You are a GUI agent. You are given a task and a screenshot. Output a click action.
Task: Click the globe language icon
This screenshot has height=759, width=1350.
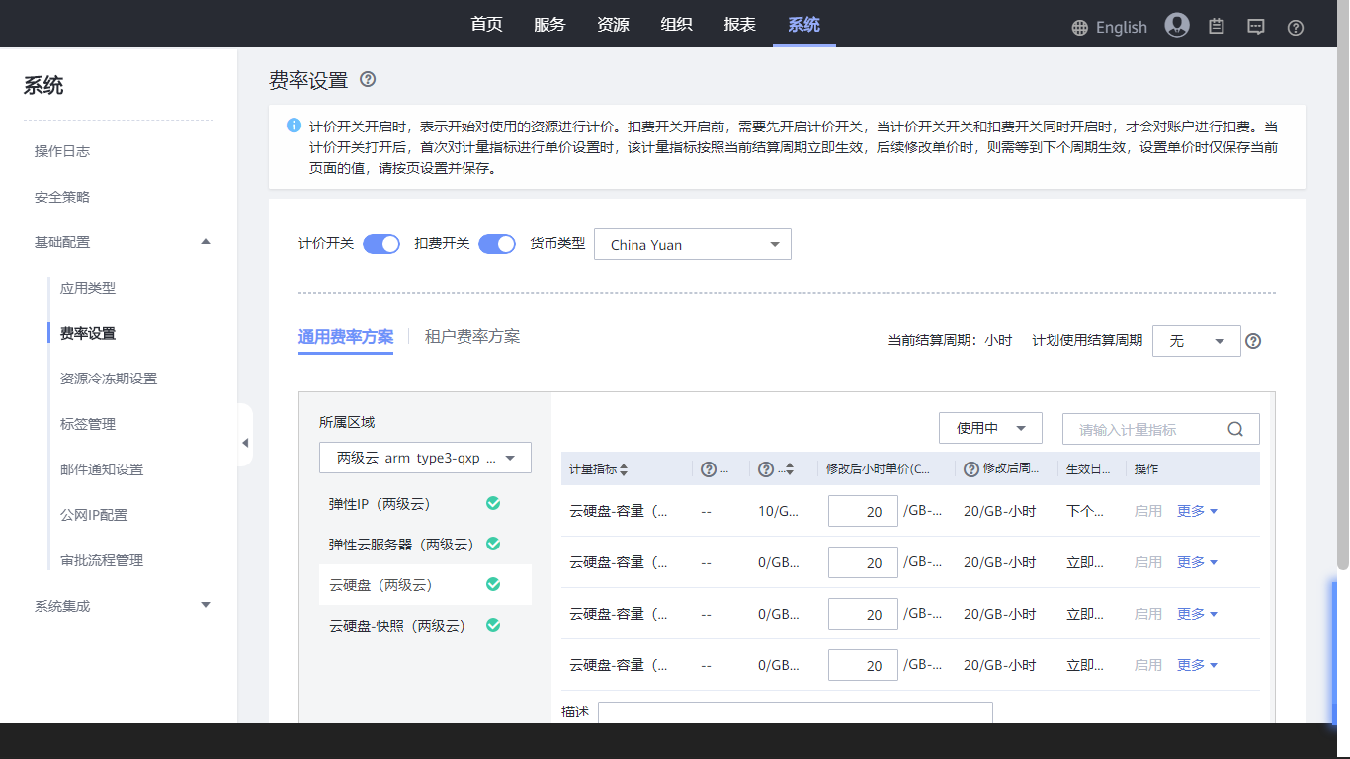1079,28
